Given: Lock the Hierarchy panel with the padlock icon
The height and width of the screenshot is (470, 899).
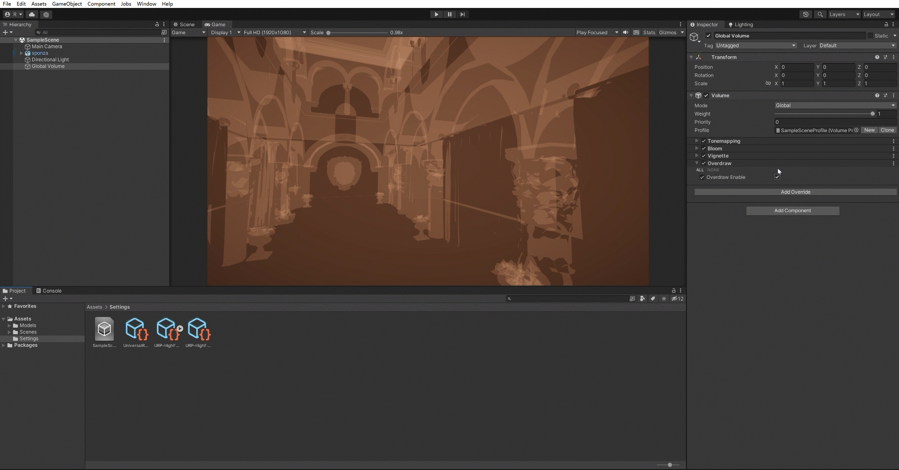Looking at the screenshot, I should [x=157, y=24].
